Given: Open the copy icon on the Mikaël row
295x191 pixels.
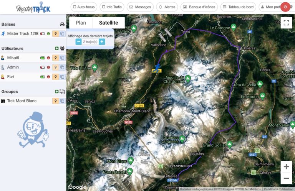Looking at the screenshot, I should pyautogui.click(x=62, y=58).
